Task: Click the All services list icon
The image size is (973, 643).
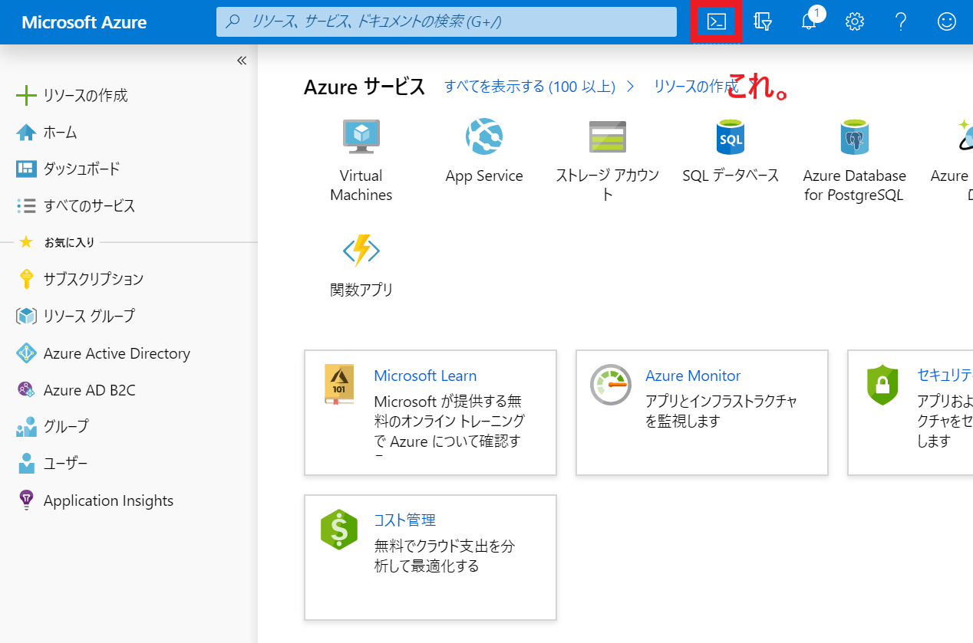Action: click(26, 205)
